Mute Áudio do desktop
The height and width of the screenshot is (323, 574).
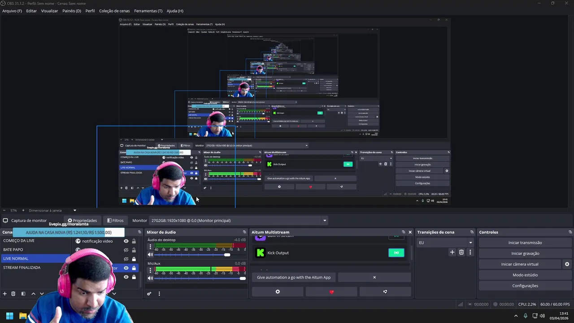pos(150,254)
